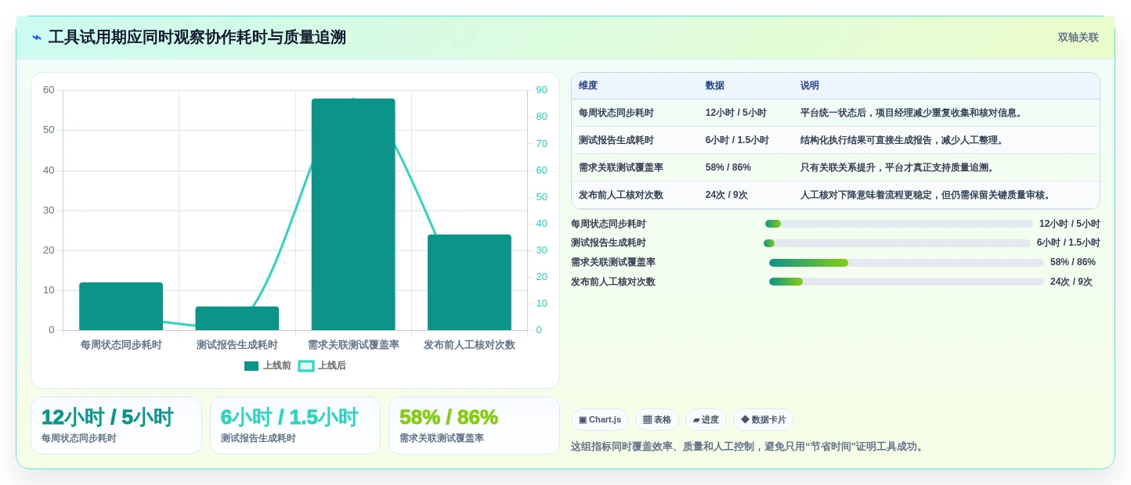
Task: Click table cell 发布前人工核对次数
Action: 621,195
